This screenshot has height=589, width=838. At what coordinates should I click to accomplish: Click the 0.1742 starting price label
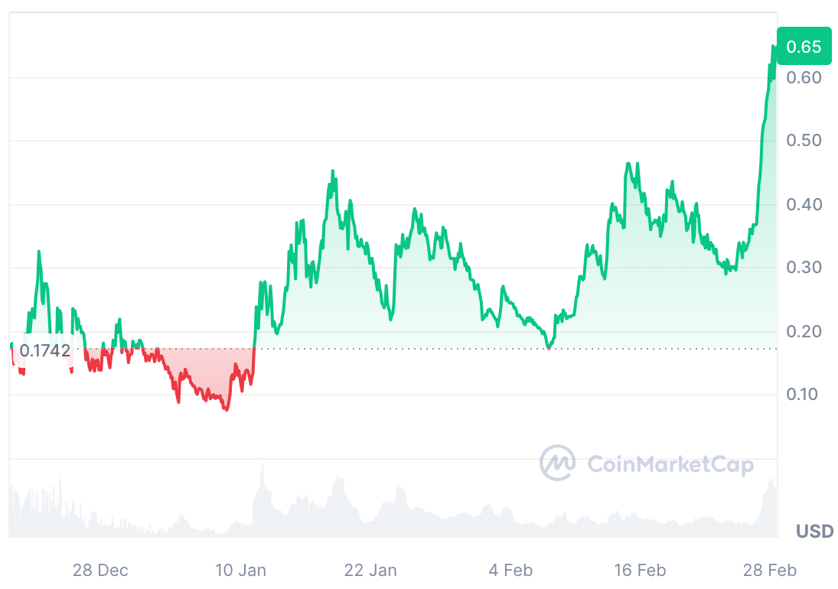coord(44,351)
